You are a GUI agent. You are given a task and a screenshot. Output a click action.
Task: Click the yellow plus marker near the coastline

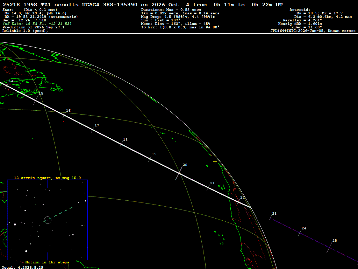point(215,162)
